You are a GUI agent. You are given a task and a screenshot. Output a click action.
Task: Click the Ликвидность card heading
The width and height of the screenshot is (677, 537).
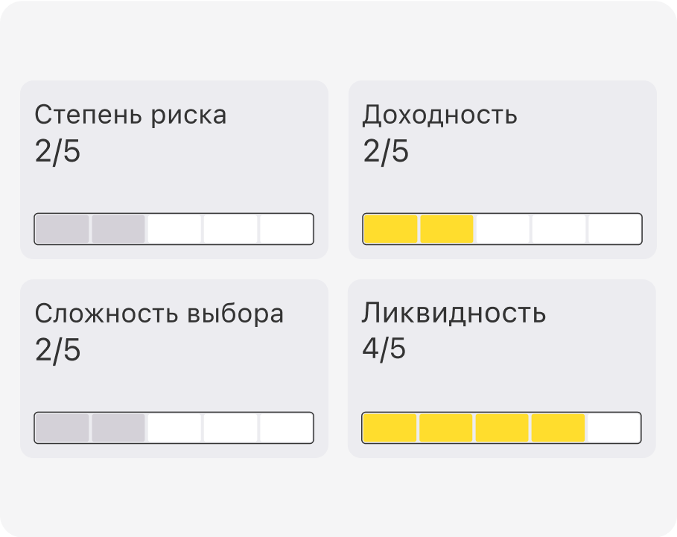tap(454, 313)
